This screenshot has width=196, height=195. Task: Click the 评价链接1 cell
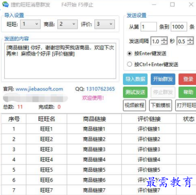click(149, 129)
